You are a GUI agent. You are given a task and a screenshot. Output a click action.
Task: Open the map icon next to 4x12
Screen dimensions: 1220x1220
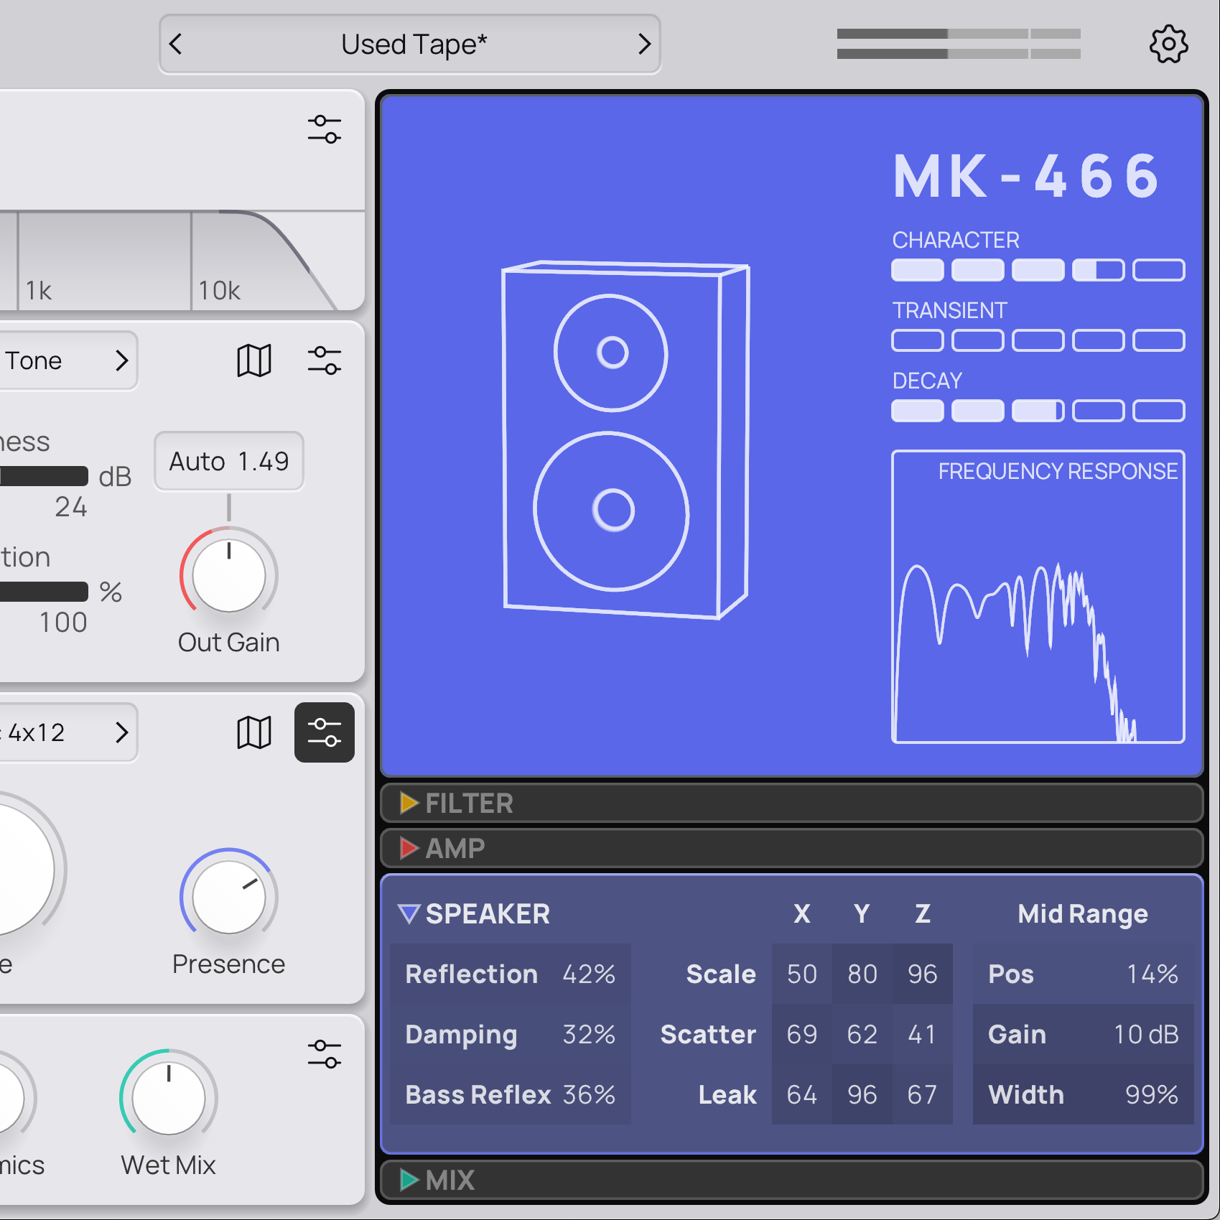(x=254, y=732)
